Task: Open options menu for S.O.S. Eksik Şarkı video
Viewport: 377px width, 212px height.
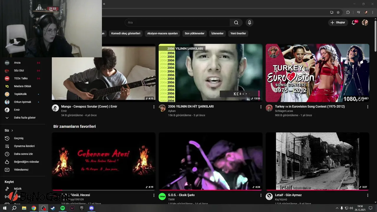Action: tap(261, 195)
